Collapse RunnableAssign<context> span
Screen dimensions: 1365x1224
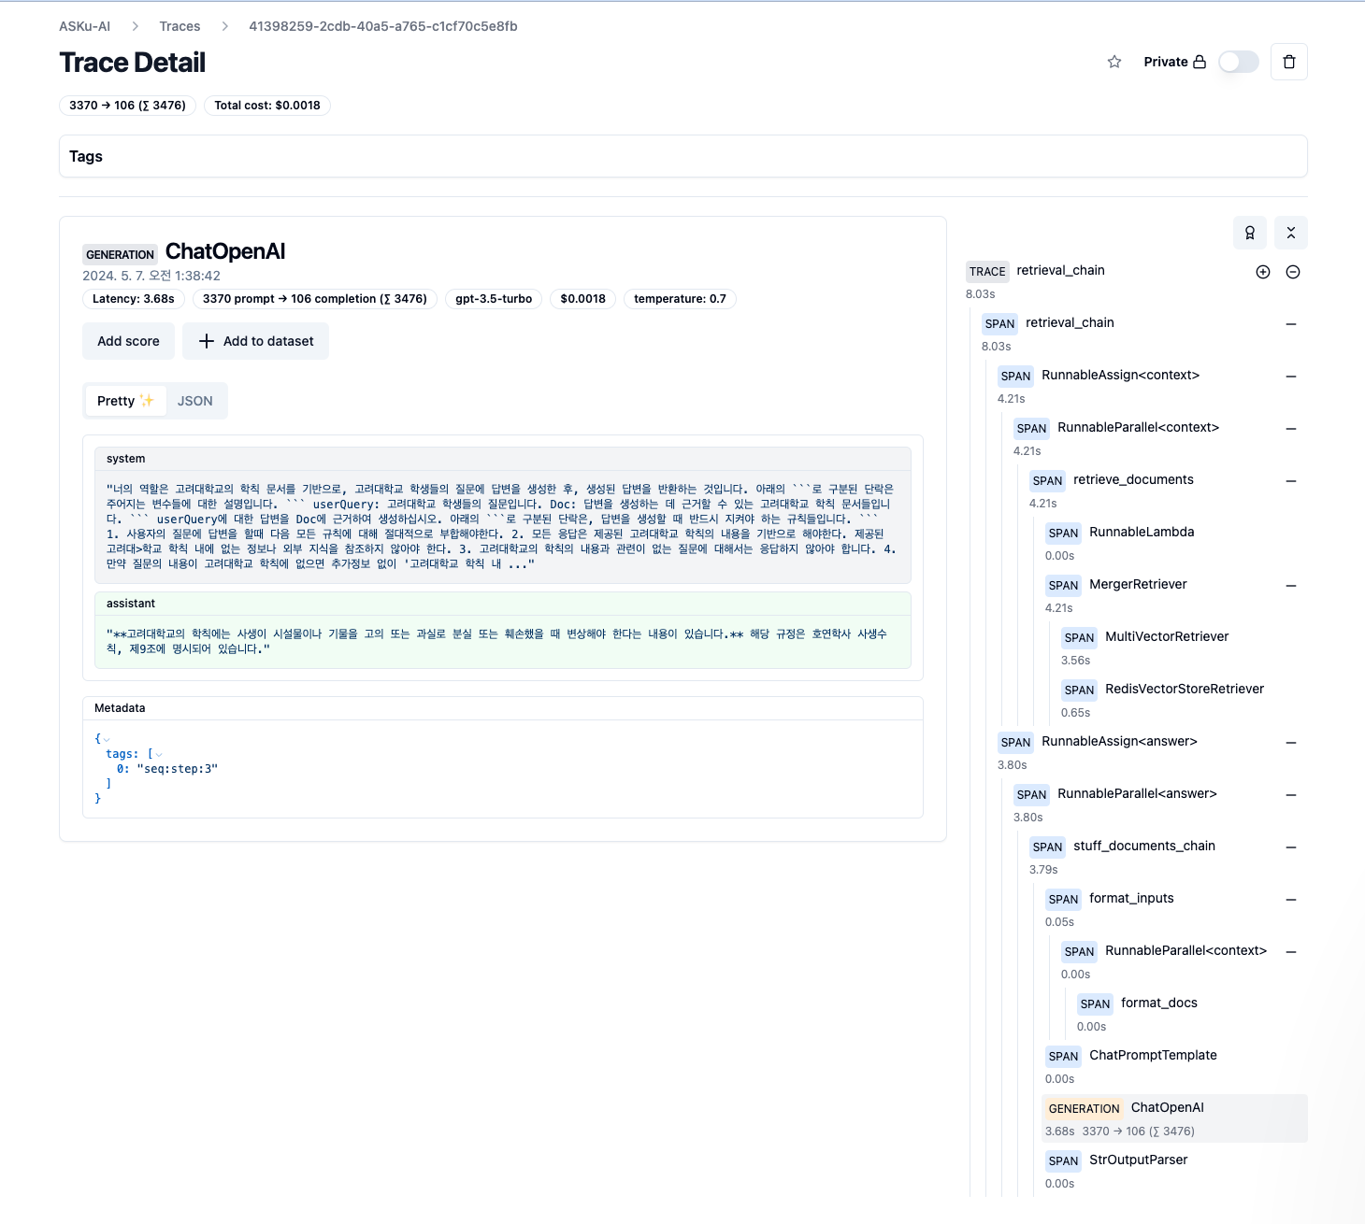coord(1291,377)
